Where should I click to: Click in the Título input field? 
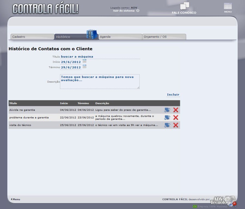tap(100, 57)
